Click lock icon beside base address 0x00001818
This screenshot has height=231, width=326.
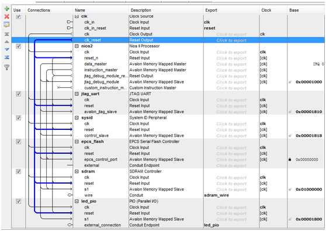click(x=290, y=136)
